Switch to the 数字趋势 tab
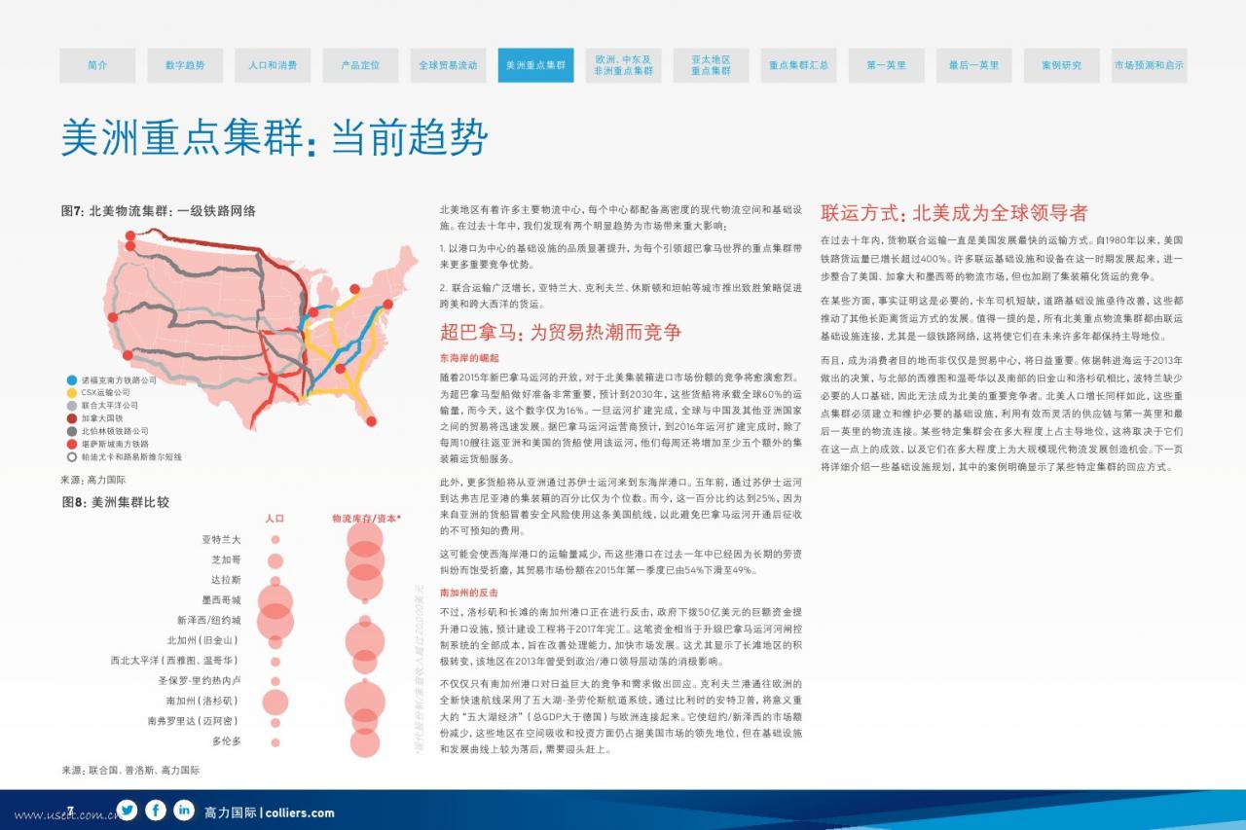1246x830 pixels. coord(185,65)
